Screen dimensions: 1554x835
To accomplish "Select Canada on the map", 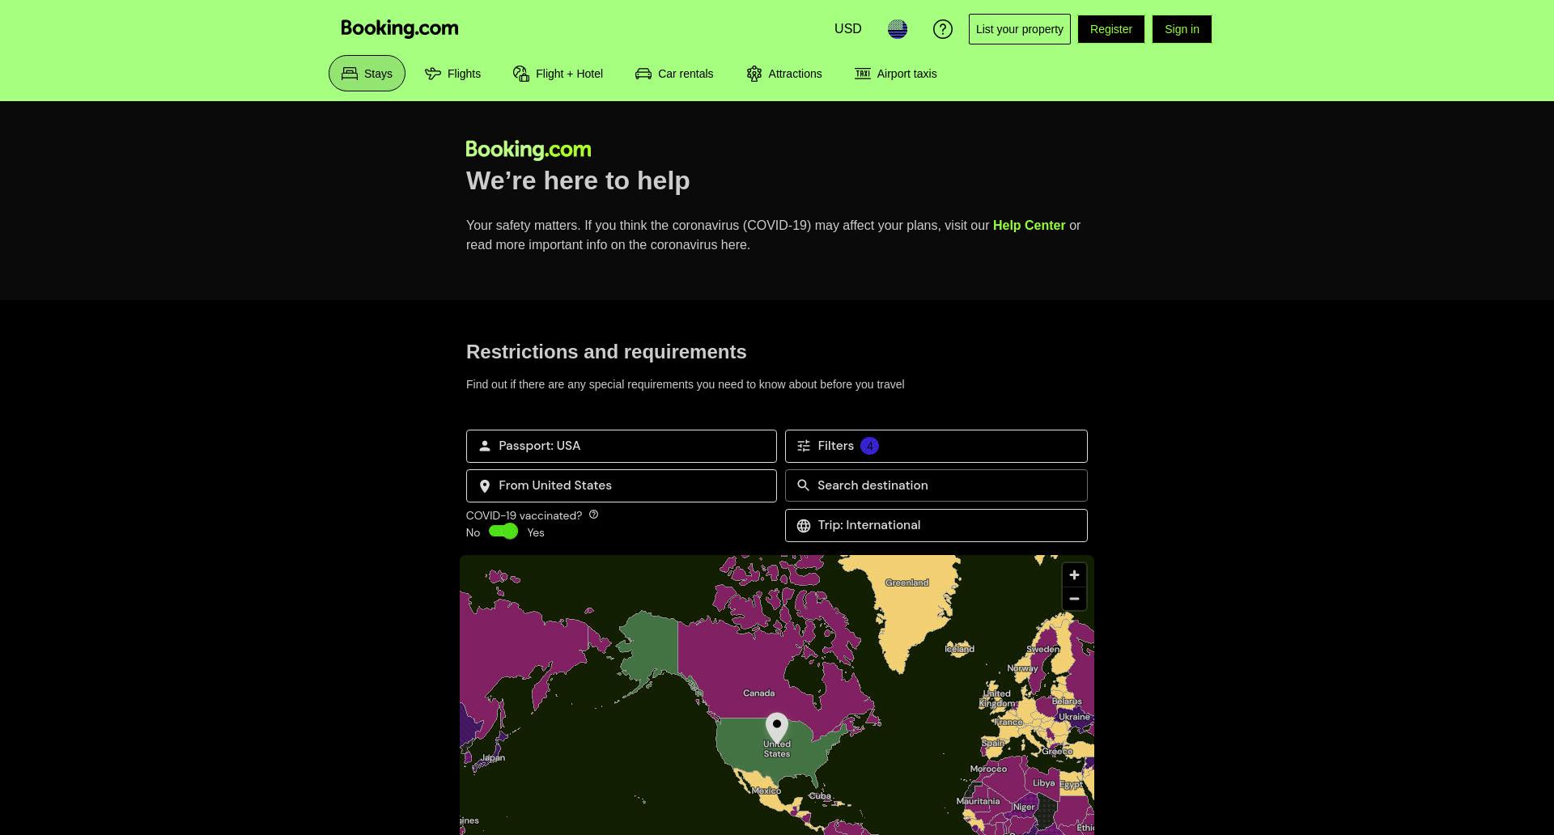I will click(x=758, y=693).
